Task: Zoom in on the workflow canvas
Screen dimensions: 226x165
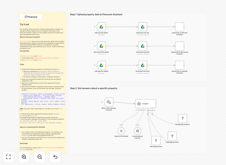Action: pyautogui.click(x=24, y=157)
